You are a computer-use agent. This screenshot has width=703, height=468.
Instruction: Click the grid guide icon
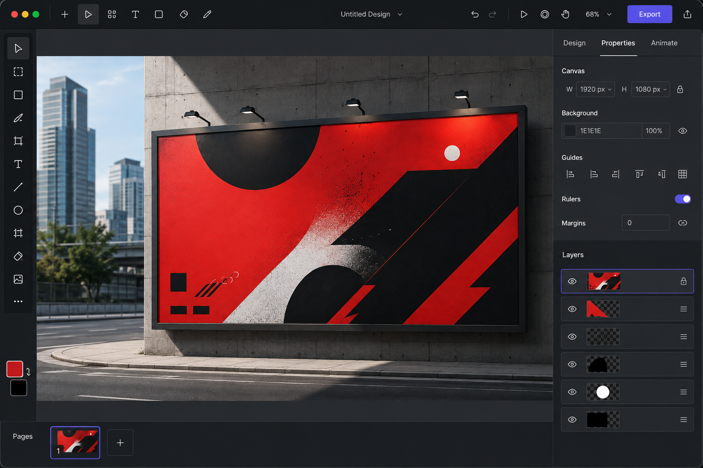pos(682,174)
